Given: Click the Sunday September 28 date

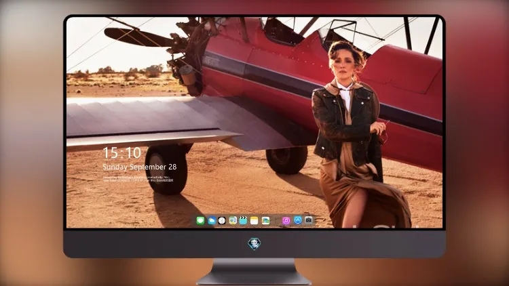Looking at the screenshot, I should pyautogui.click(x=140, y=167).
